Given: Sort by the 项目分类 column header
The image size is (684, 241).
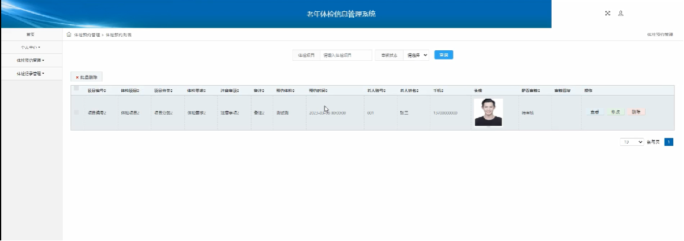Looking at the screenshot, I should pos(163,90).
